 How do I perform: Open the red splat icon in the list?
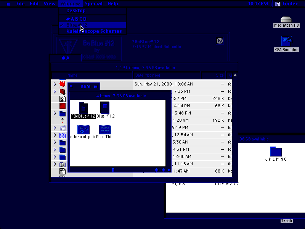(x=63, y=84)
